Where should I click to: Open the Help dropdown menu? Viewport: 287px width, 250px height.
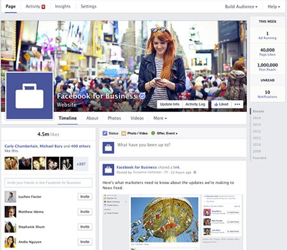274,6
